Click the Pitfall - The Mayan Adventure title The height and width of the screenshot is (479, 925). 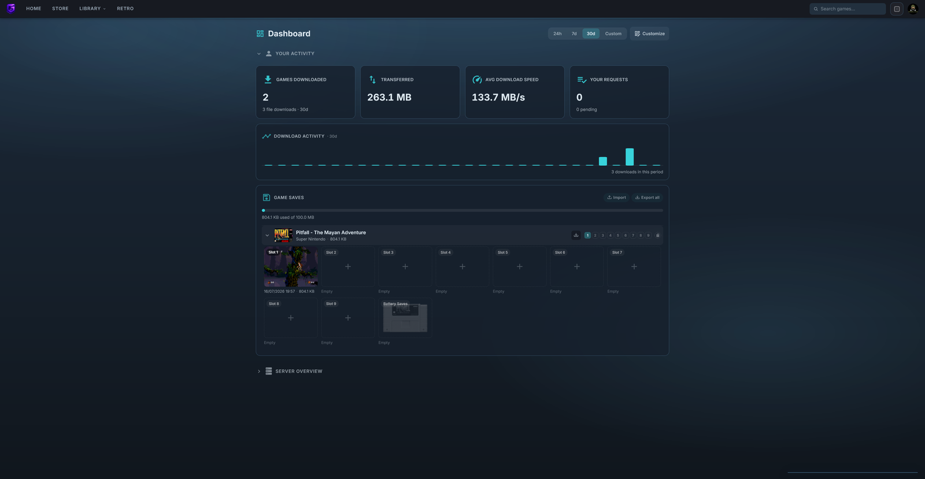coord(331,232)
